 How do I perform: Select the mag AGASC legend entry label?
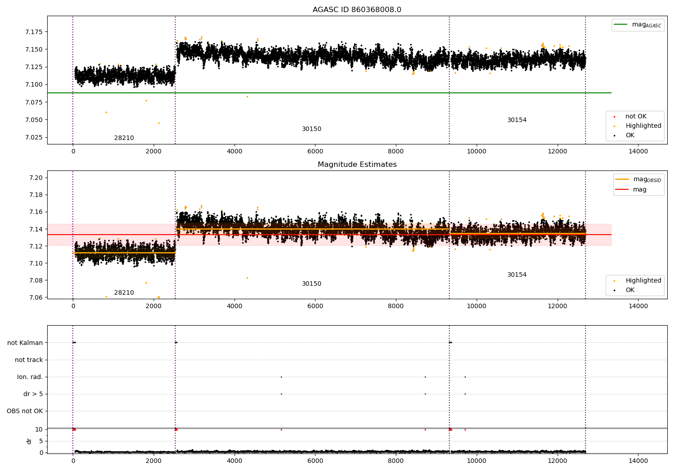pyautogui.click(x=647, y=25)
